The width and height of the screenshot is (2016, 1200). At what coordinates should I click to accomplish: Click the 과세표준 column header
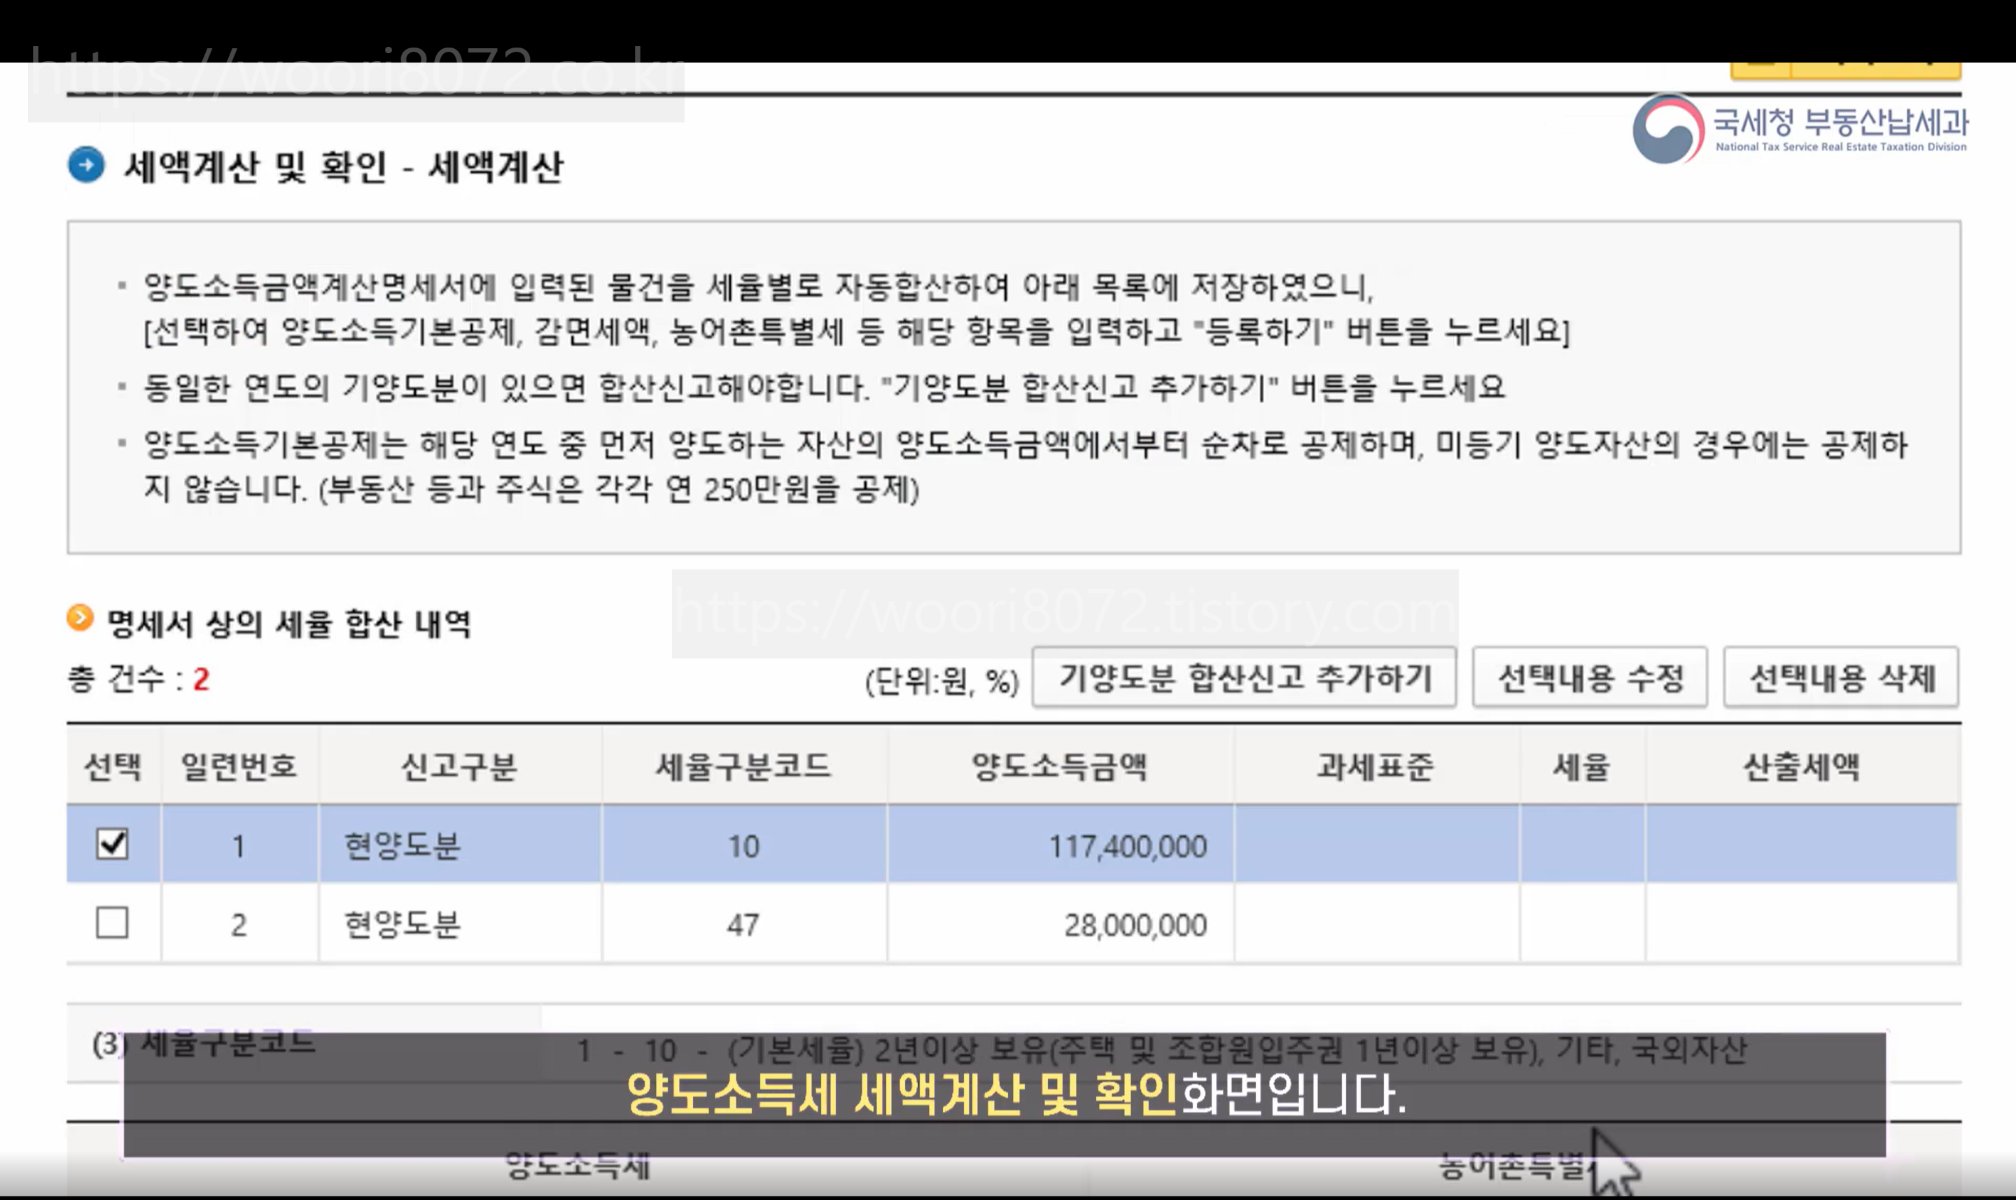1375,765
